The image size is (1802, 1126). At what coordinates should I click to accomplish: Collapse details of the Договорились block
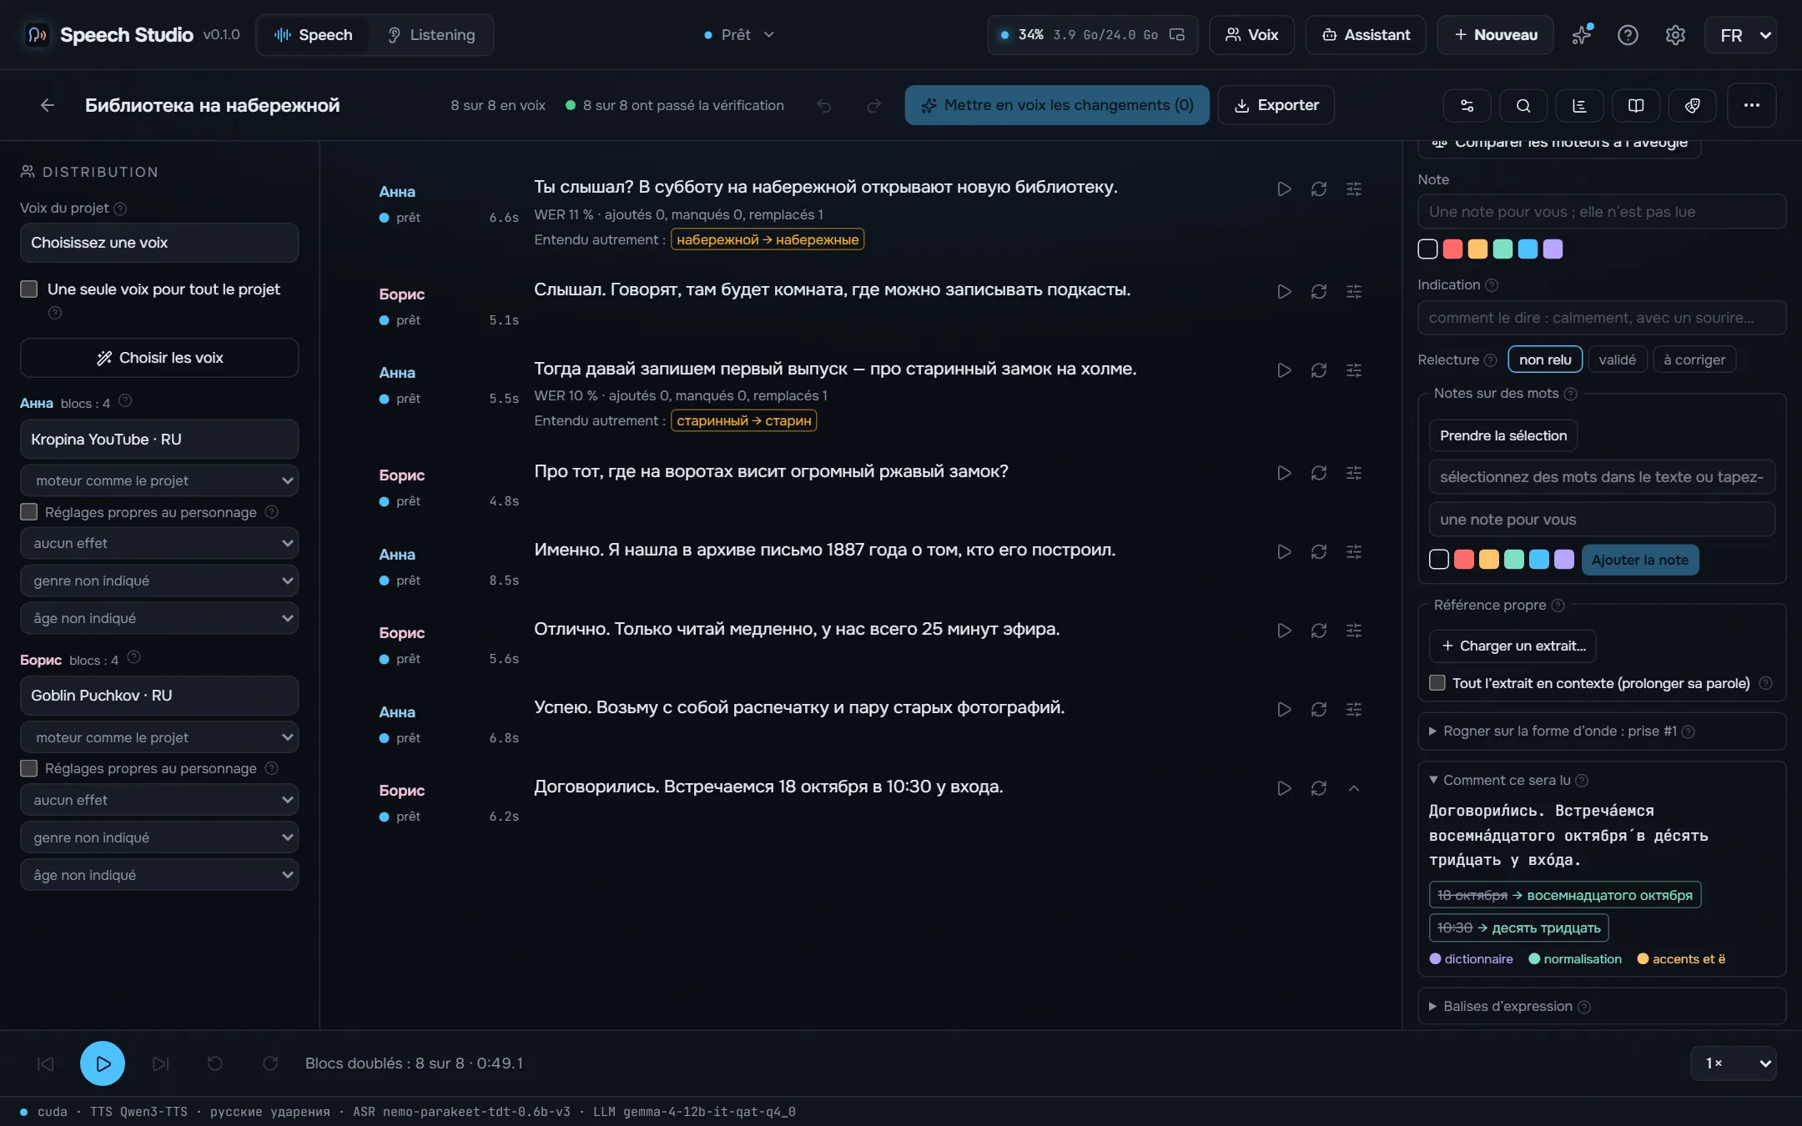point(1353,788)
